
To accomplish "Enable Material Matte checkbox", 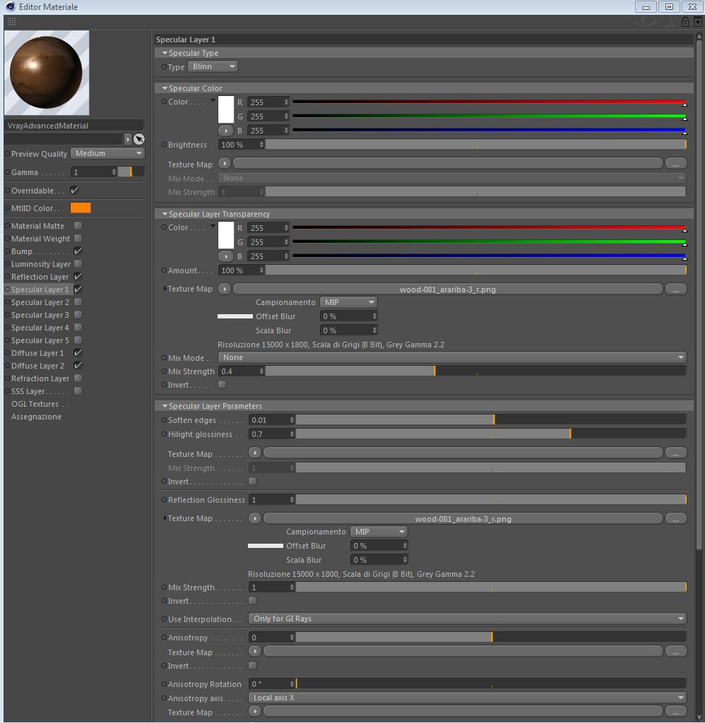I will click(x=78, y=225).
